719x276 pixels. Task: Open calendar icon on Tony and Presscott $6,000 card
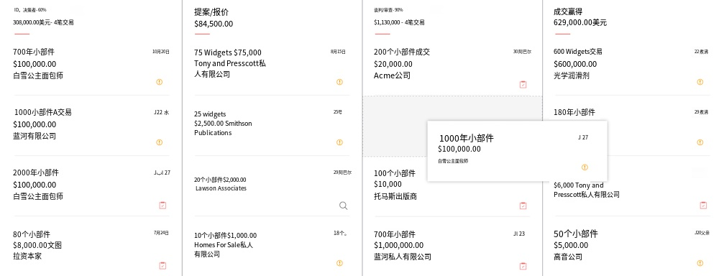[x=703, y=206]
